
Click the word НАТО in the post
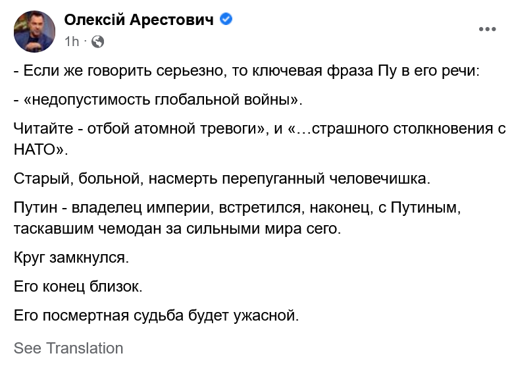click(35, 150)
